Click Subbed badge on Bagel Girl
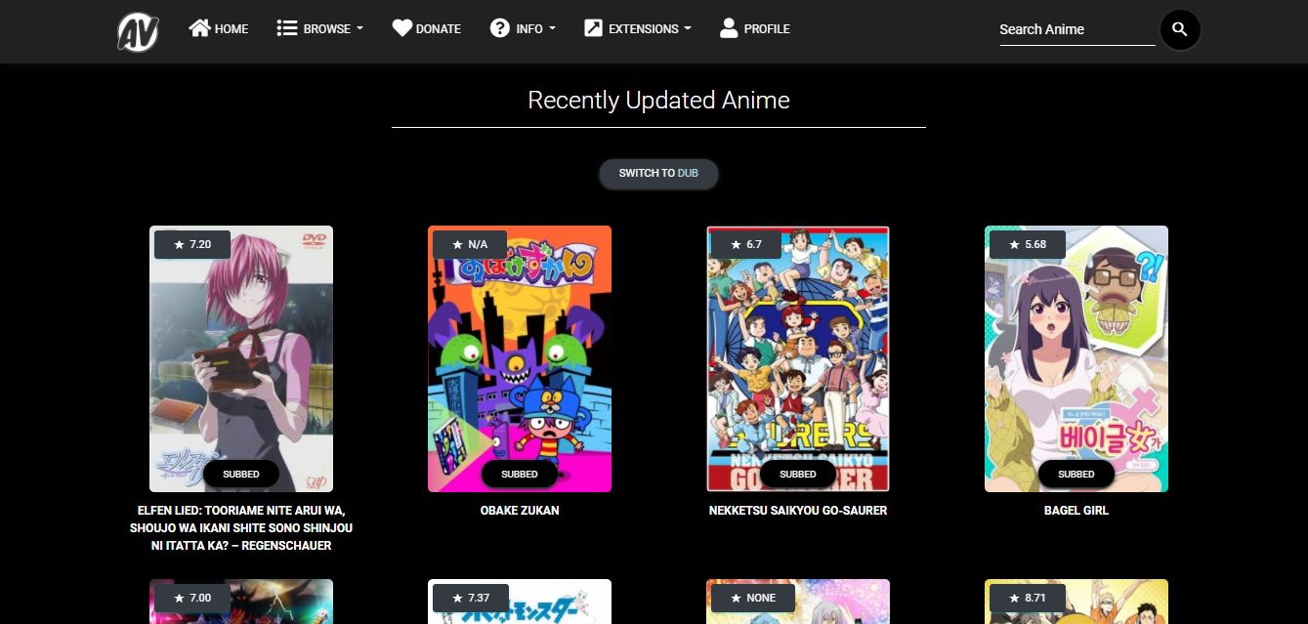This screenshot has height=624, width=1308. tap(1076, 474)
